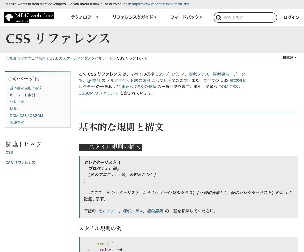This screenshot has height=252, width=304.
Task: Jump to セレクター in page contents
Action: [19, 102]
